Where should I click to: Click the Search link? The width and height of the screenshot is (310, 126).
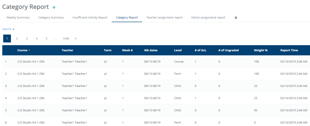tap(7, 29)
